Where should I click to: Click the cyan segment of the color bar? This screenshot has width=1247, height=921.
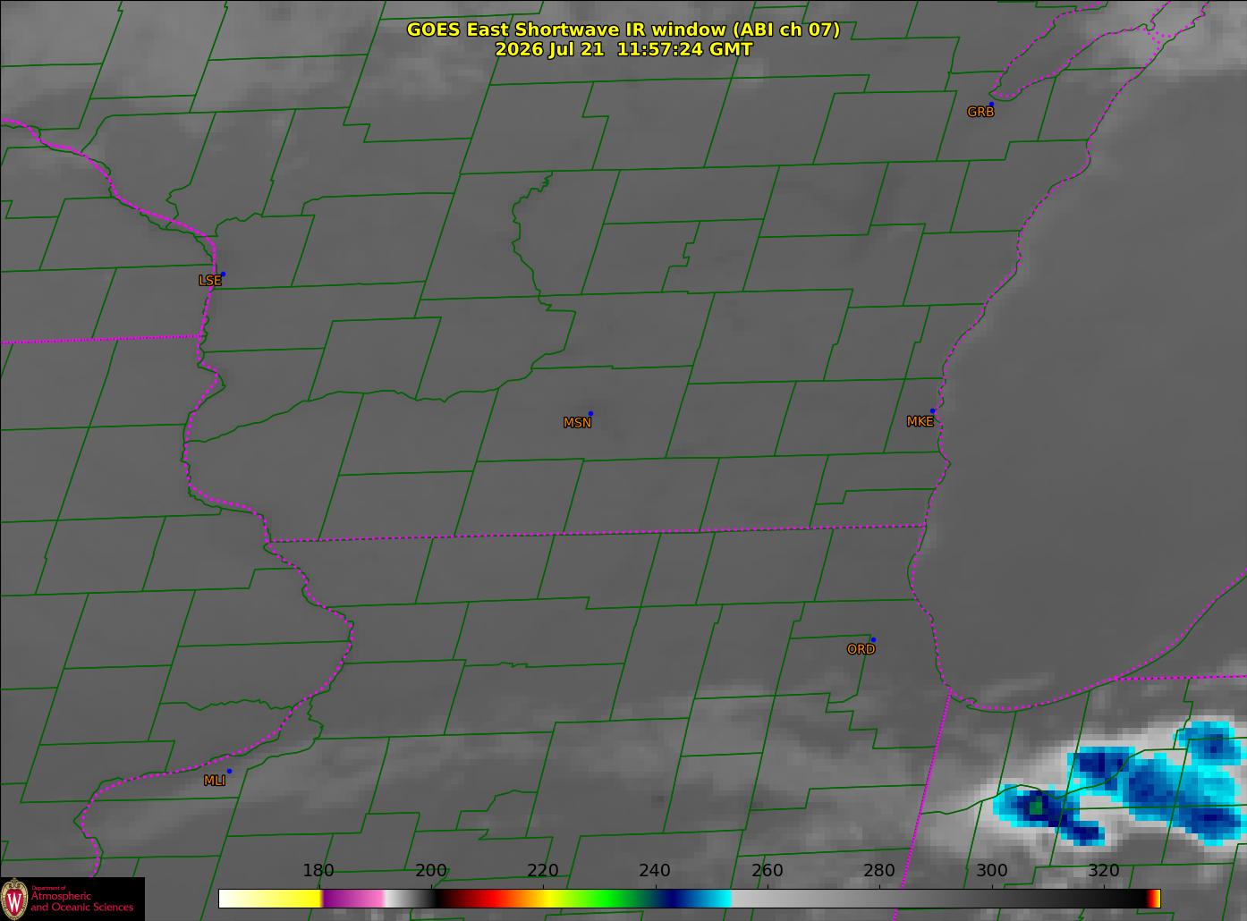pyautogui.click(x=714, y=899)
